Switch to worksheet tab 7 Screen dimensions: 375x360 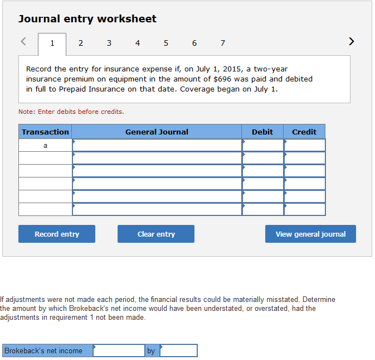[223, 43]
